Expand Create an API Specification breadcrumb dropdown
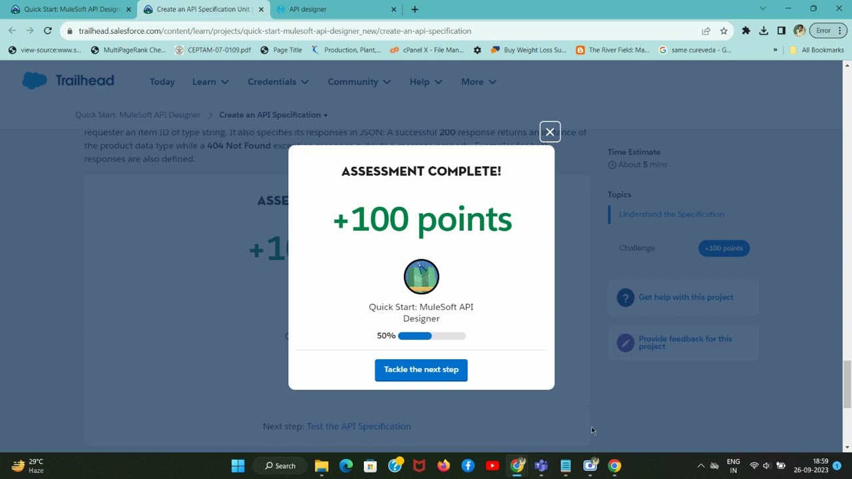Screen dimensions: 852x479 coord(273,115)
